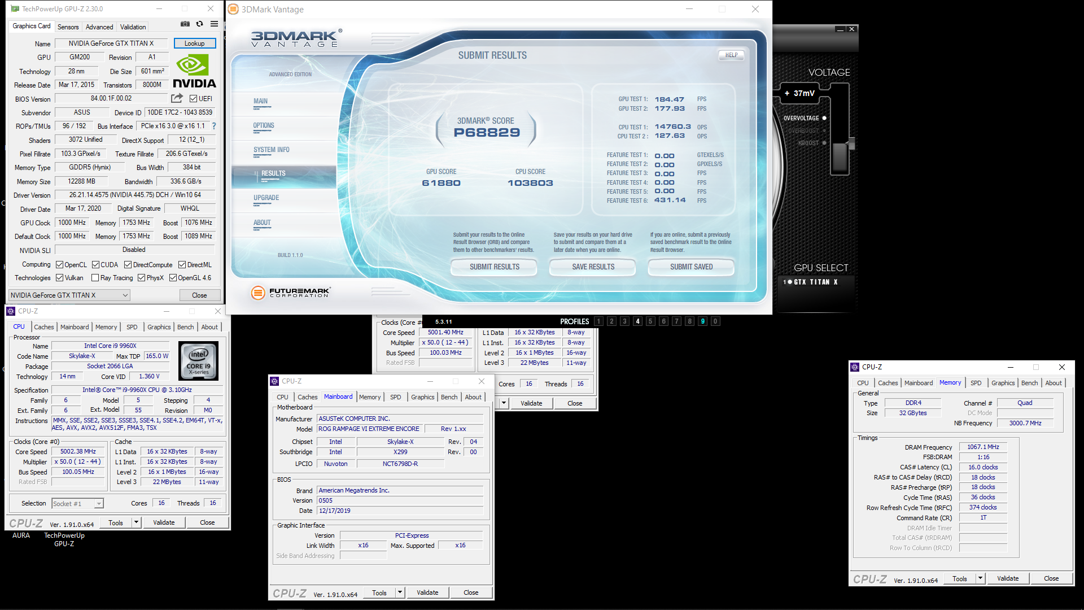Select overclock profile 0

(x=715, y=321)
